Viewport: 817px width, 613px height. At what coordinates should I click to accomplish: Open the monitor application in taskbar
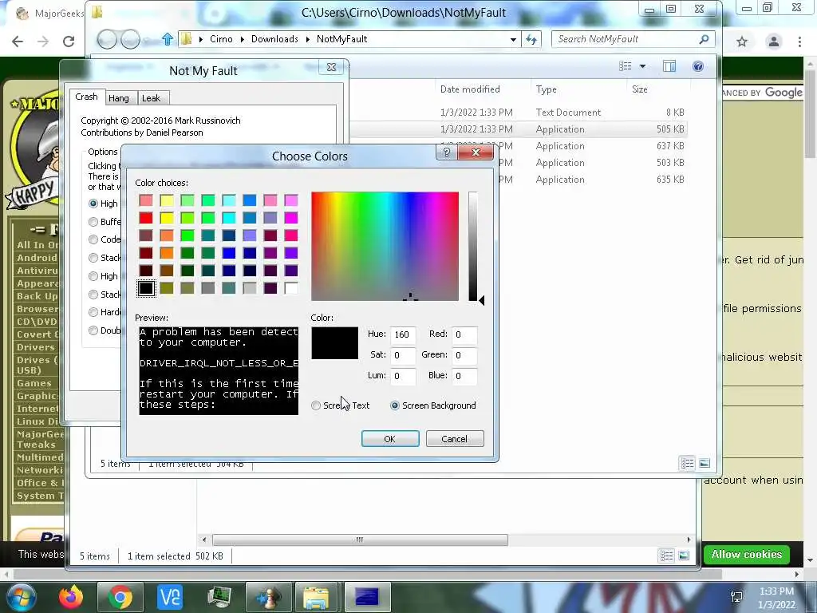[x=219, y=597]
